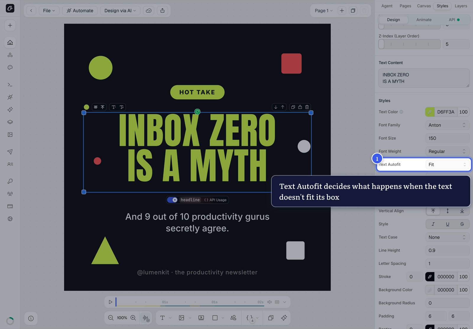473x329 pixels.
Task: Set vertical align to top
Action: click(433, 211)
